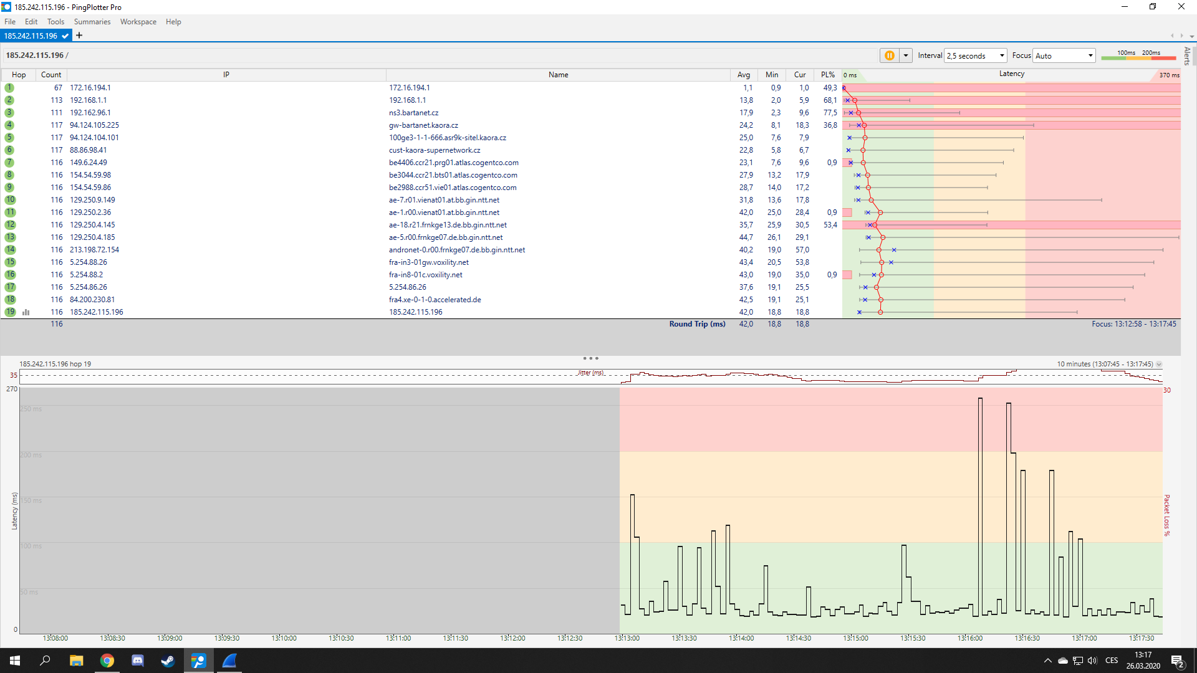1197x673 pixels.
Task: Open Google Chrome from the taskbar
Action: pyautogui.click(x=107, y=661)
